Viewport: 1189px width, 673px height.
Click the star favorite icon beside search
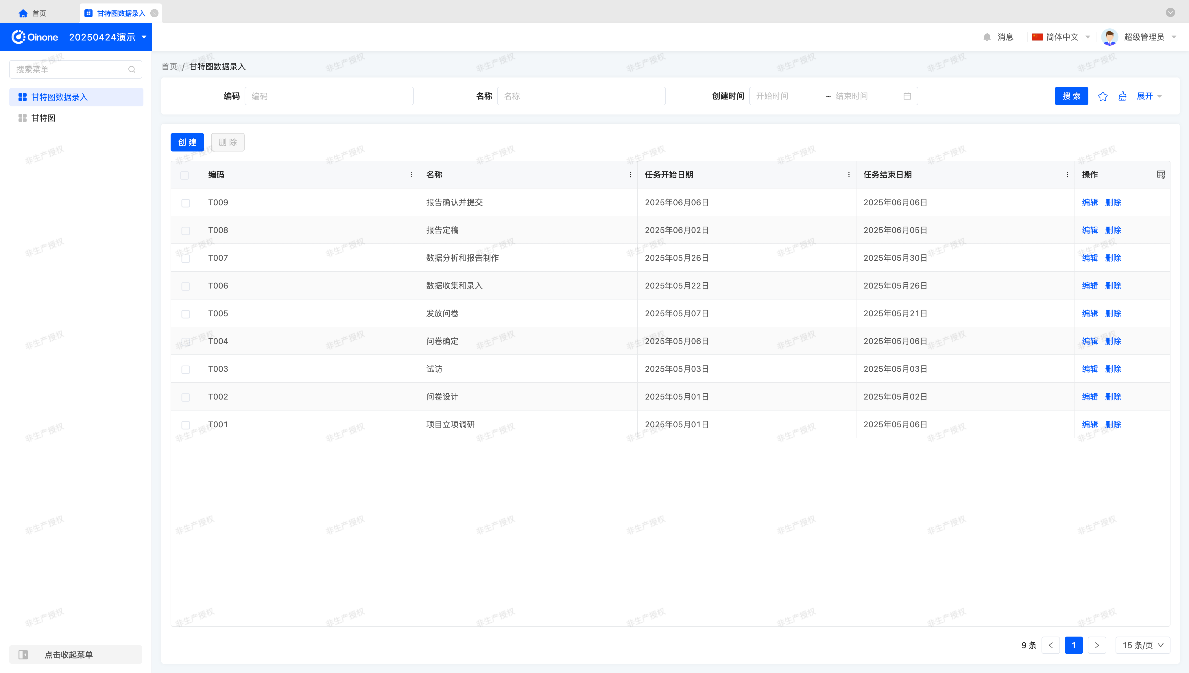[1103, 96]
